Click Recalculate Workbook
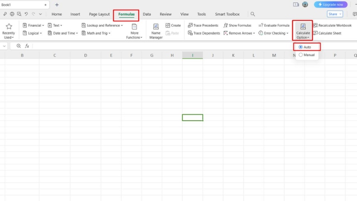Screen dimensions: 357x201 tap(332, 25)
